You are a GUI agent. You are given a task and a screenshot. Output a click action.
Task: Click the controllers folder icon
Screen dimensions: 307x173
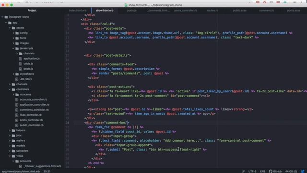(13, 89)
